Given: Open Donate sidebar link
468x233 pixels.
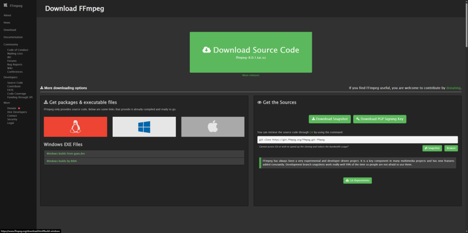Looking at the screenshot, I should [12, 109].
